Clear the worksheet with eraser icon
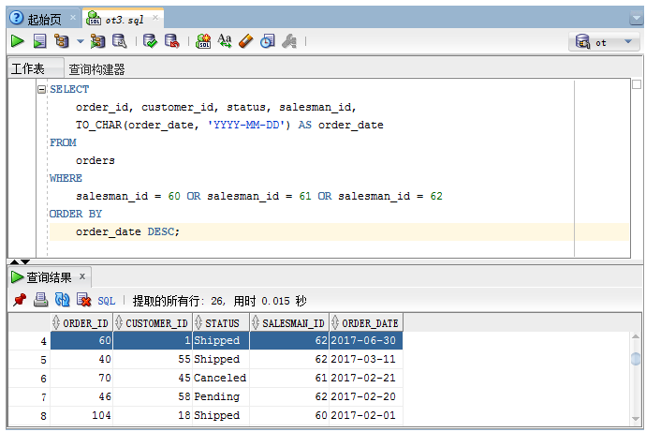 [x=246, y=41]
